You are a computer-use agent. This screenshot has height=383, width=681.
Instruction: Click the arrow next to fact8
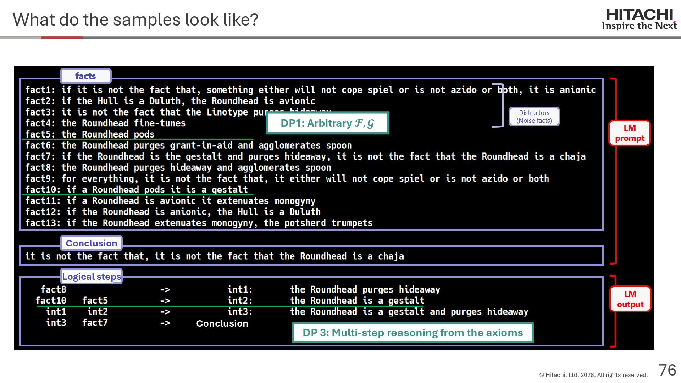(165, 290)
